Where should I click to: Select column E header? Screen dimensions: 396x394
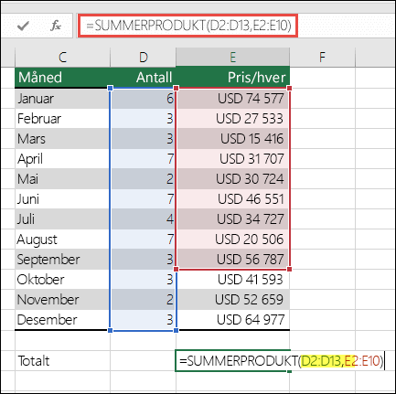pos(233,57)
